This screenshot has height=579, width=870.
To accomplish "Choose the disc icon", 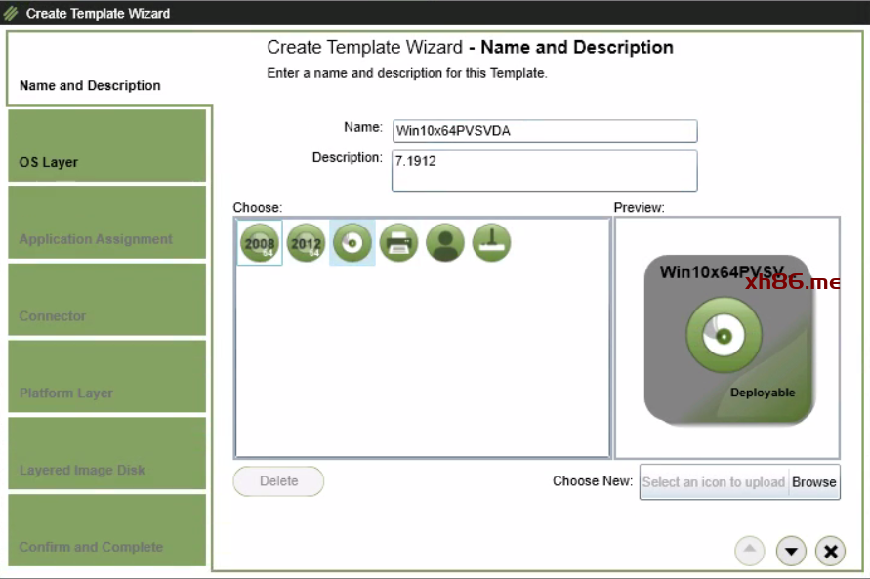I will click(352, 243).
